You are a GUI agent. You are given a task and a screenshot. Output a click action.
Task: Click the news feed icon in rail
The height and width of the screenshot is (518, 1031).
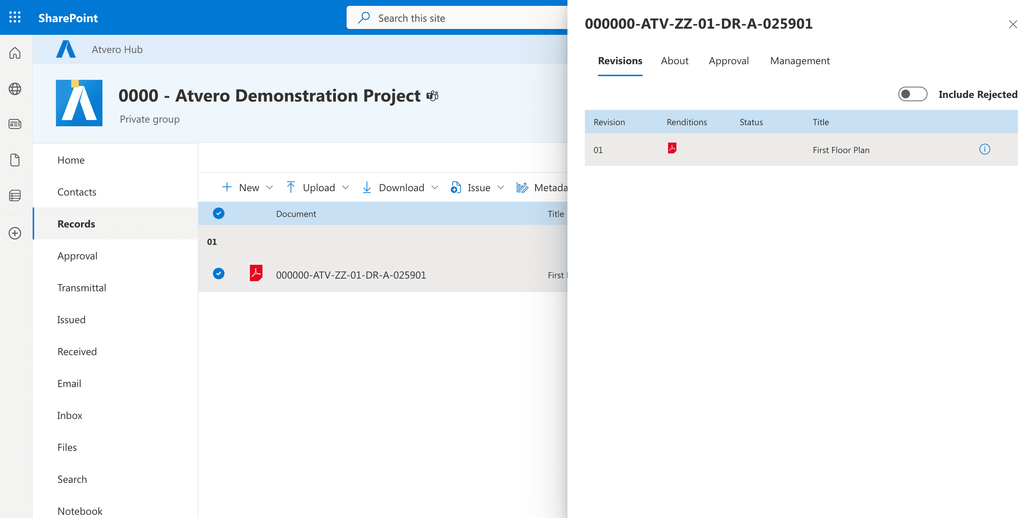pyautogui.click(x=15, y=124)
